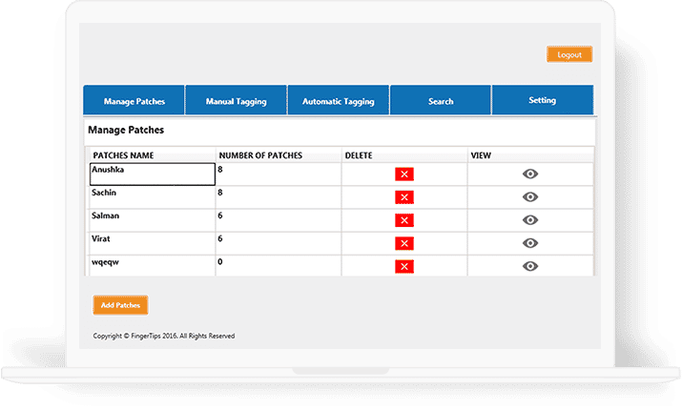Click the Add Patches button
Image resolution: width=682 pixels, height=410 pixels.
coord(120,305)
